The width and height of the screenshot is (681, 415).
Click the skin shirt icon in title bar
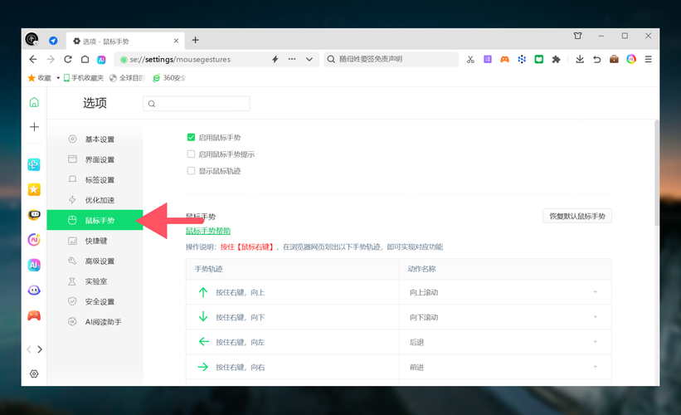pos(577,36)
